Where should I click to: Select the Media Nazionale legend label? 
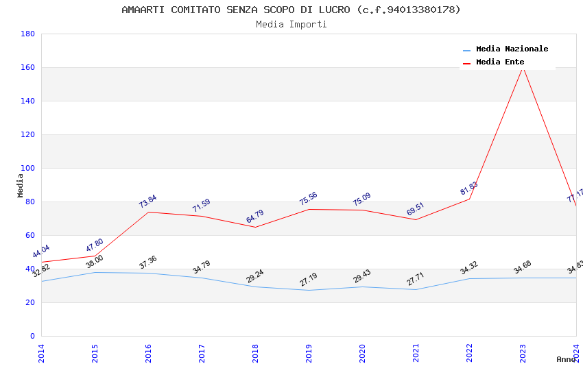(x=512, y=49)
